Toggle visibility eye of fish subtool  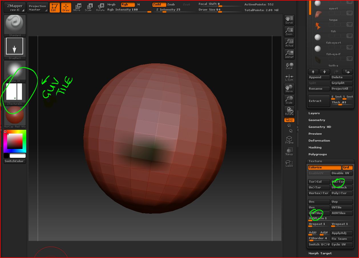349,25
